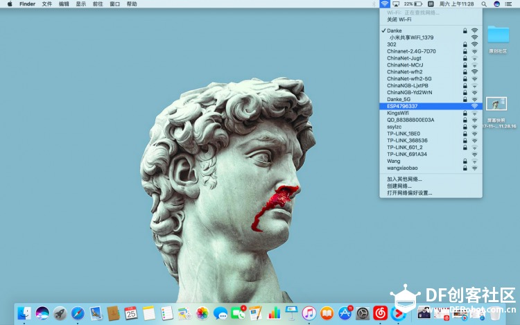520x325 pixels.
Task: Open Notes app in the Dock
Action: pos(149,313)
